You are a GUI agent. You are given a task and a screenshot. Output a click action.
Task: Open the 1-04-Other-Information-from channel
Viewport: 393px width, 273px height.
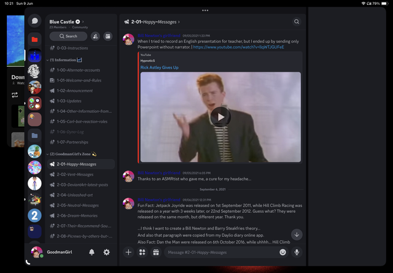(x=80, y=111)
